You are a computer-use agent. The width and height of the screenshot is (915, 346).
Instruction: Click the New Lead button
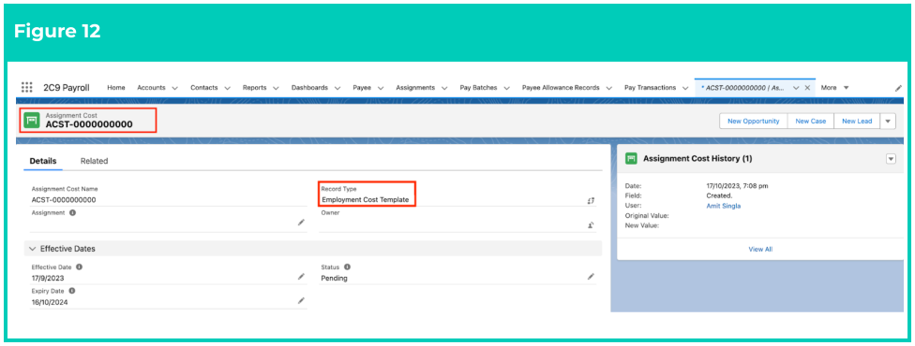tap(857, 122)
